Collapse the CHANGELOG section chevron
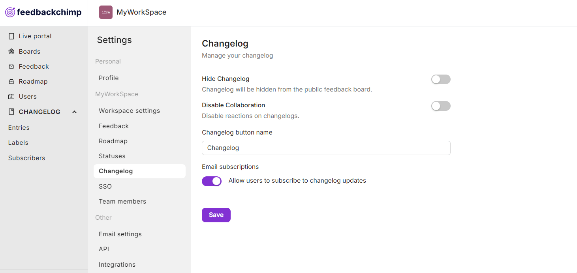 click(74, 112)
